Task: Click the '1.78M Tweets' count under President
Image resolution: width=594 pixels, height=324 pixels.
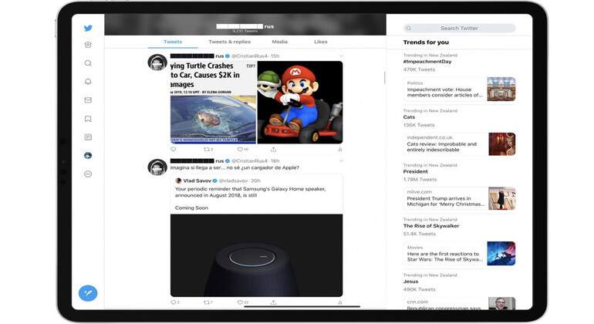Action: click(420, 180)
